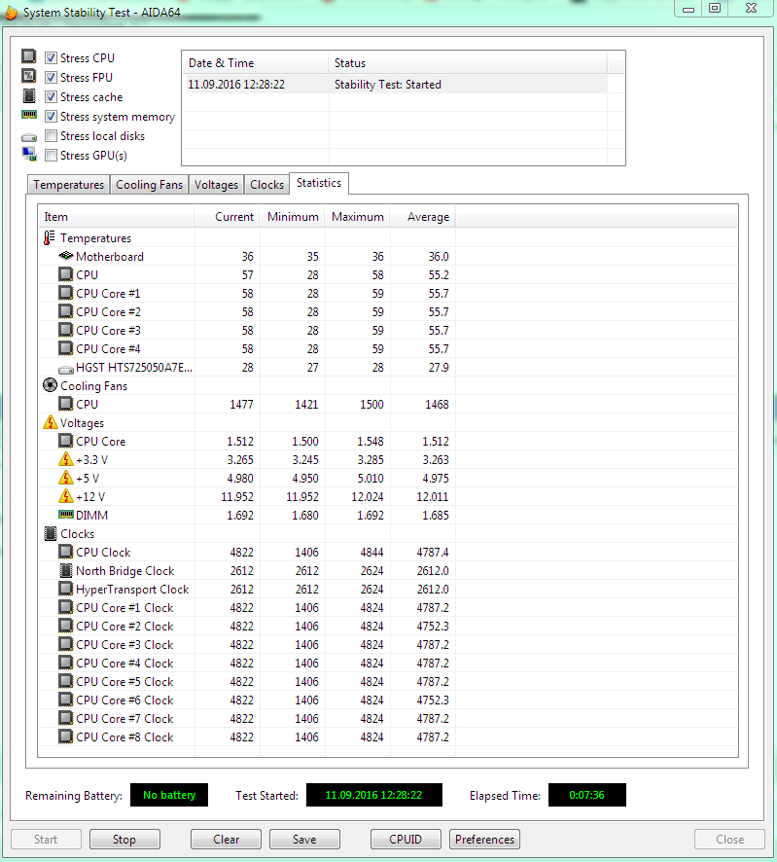Screen dimensions: 777x862
Task: Click the disk drive icon beside Stress local disks
Action: click(29, 137)
